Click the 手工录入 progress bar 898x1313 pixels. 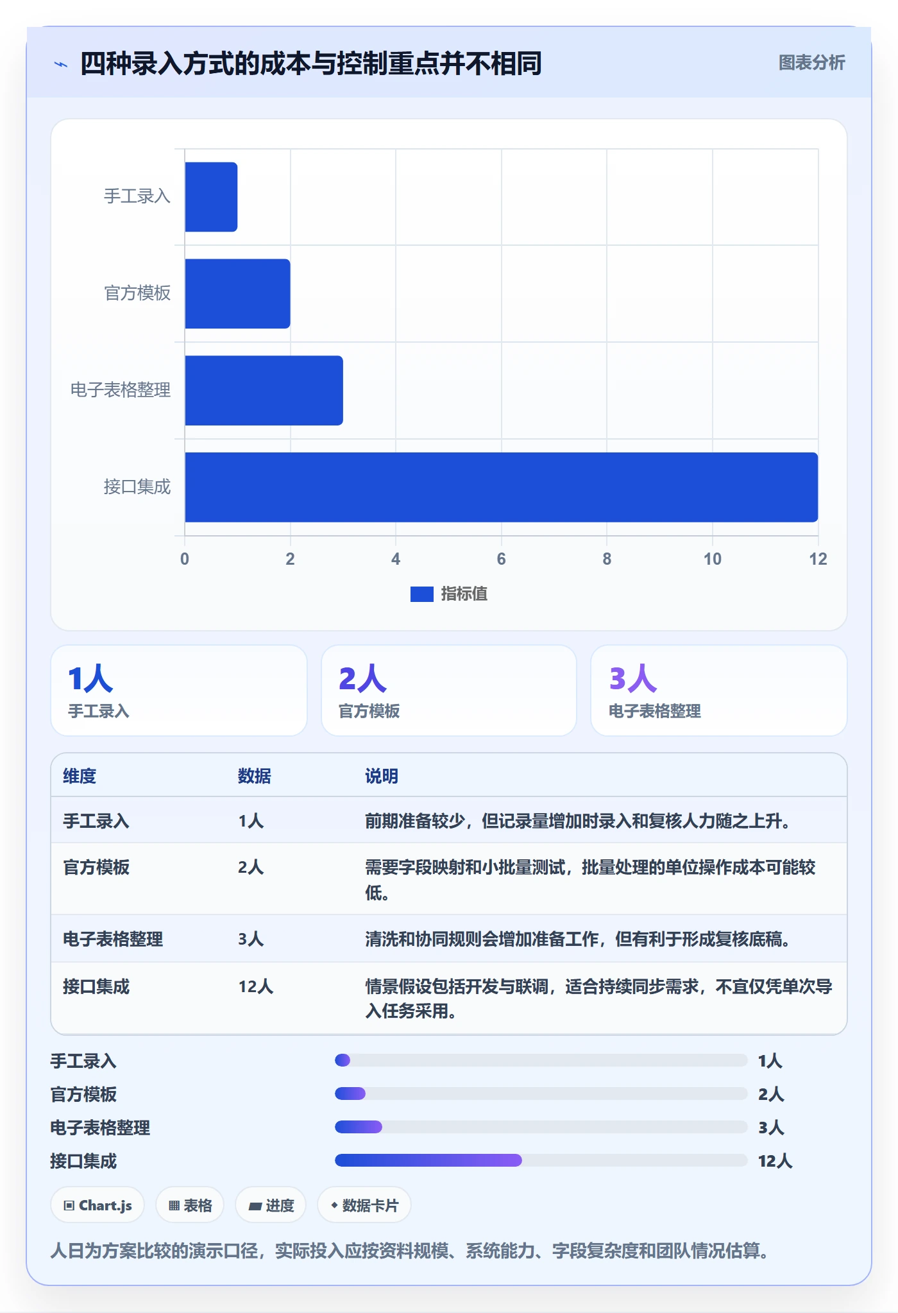tap(541, 1060)
